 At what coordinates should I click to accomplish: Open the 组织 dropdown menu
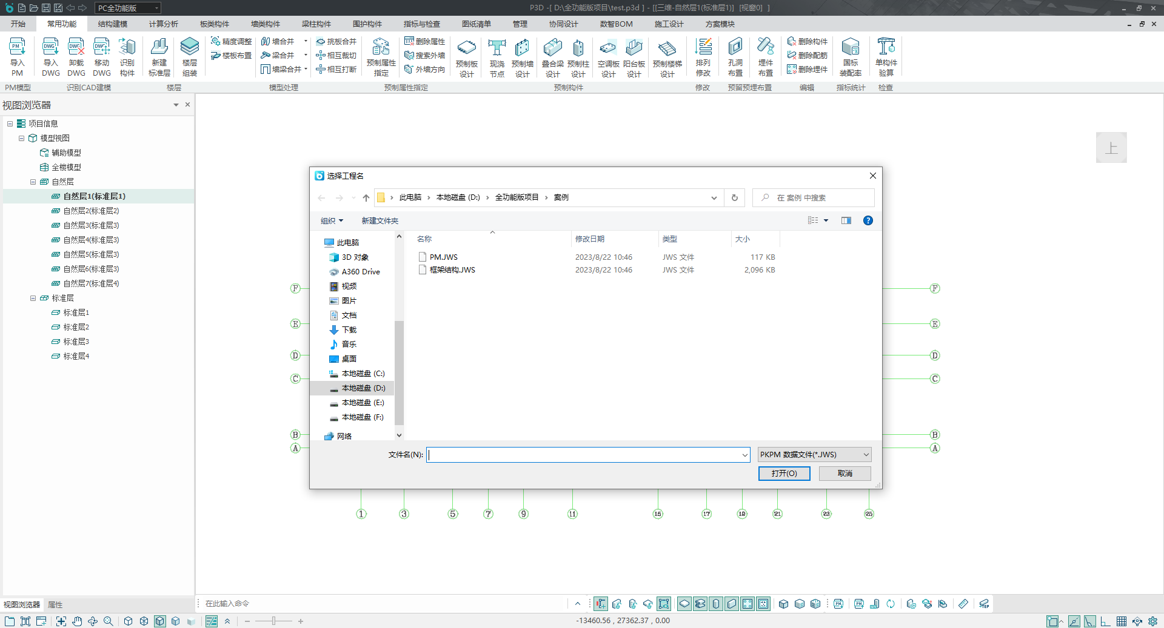click(332, 220)
